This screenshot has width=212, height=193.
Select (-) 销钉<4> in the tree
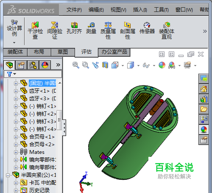tap(42, 129)
